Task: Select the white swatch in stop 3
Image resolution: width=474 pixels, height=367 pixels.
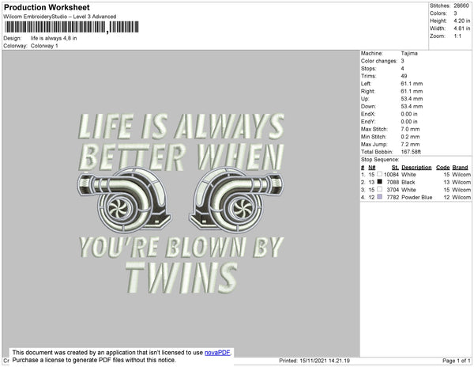Action: 379,189
